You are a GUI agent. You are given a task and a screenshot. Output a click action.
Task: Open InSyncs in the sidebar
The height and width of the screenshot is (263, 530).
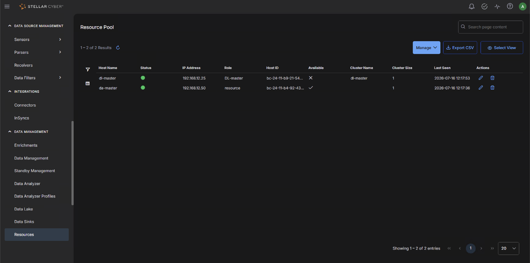click(22, 118)
